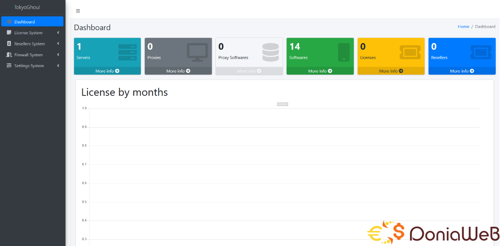Click the Licenses card ticket icon
Screen dimensions: 502x246
[x=410, y=53]
